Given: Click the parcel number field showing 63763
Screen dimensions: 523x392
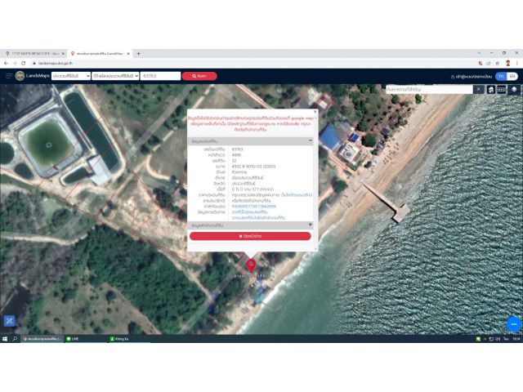Looking at the screenshot, I should [159, 76].
